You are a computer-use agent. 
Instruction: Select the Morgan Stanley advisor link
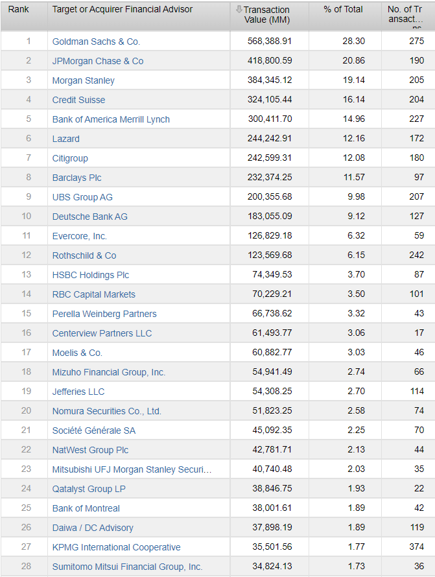point(84,80)
